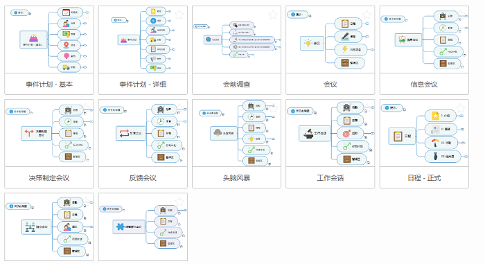
Task: Select the 信息会议 template label
Action: point(424,84)
